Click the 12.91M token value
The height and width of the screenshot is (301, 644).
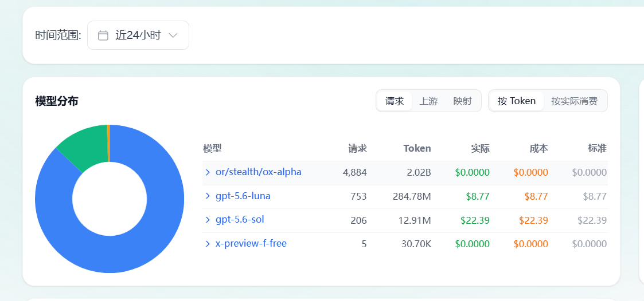click(415, 220)
